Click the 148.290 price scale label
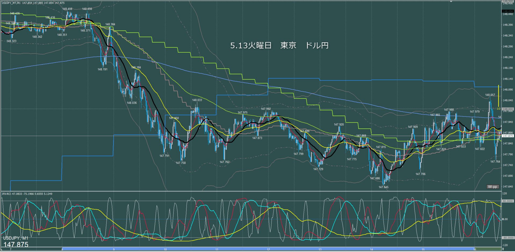The width and height of the screenshot is (515, 252). [x=508, y=47]
